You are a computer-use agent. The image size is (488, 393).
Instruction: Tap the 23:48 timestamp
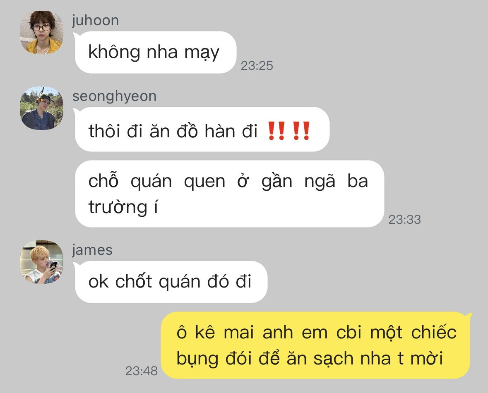point(141,371)
